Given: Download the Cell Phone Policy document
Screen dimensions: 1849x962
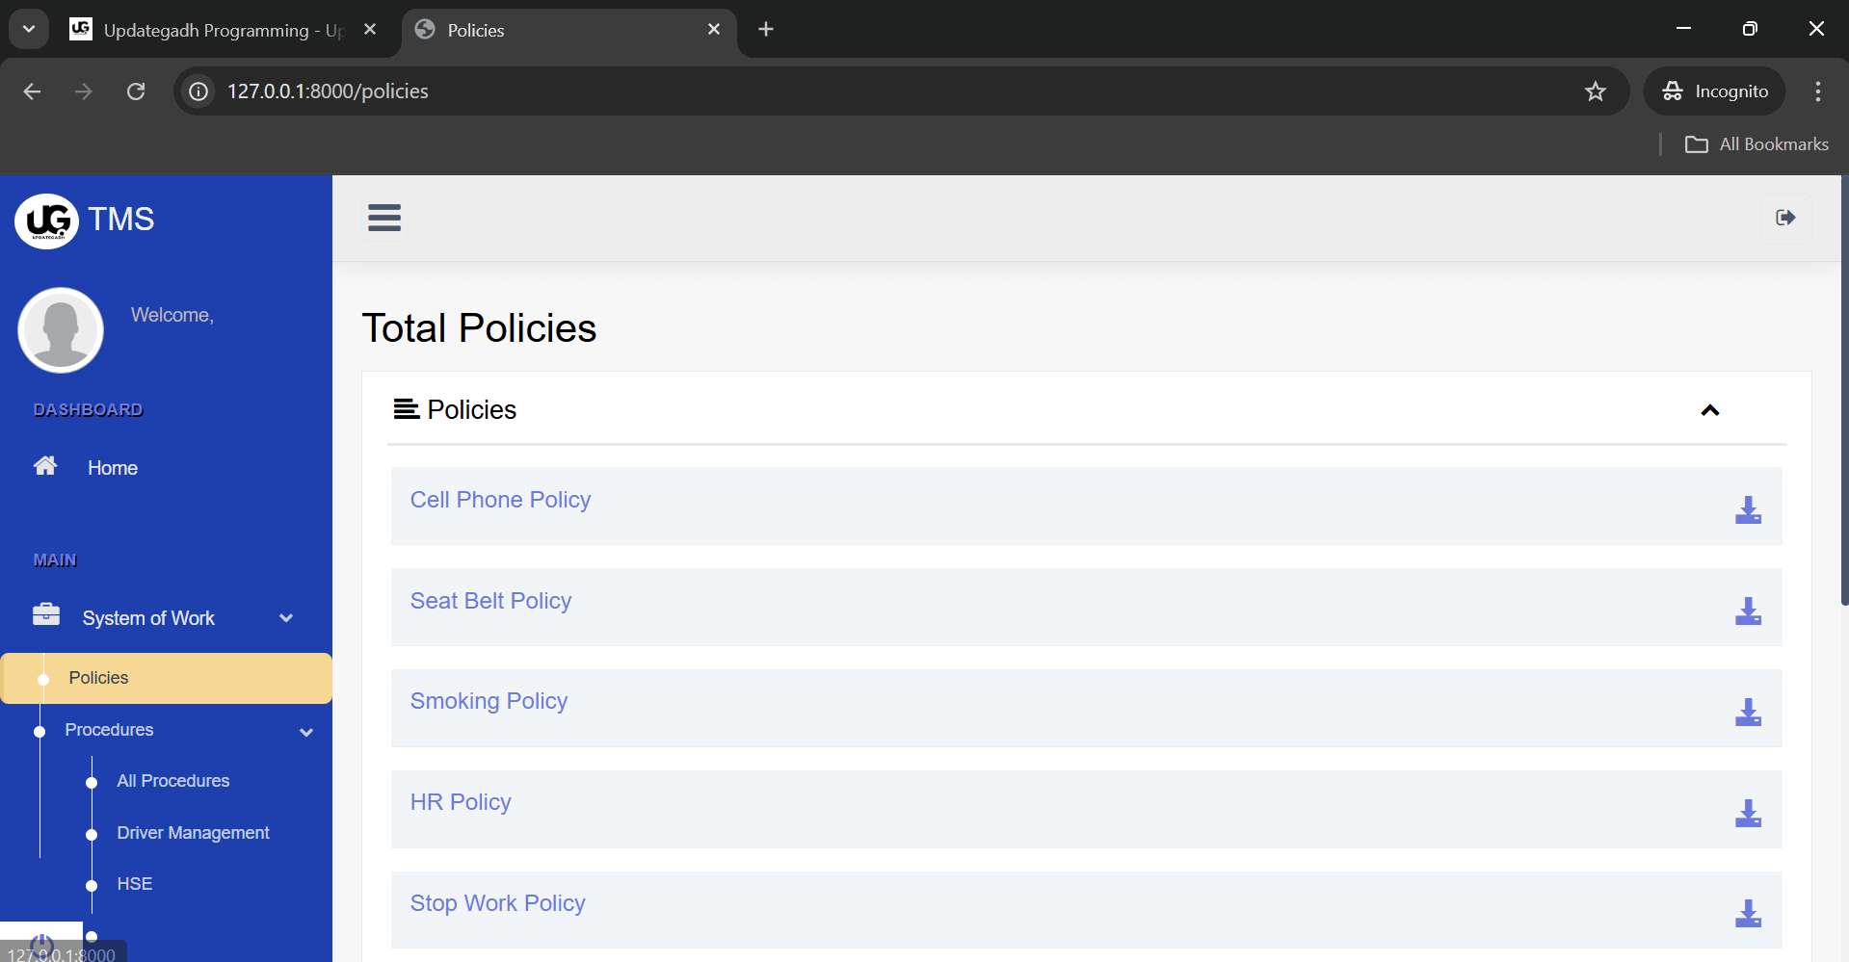Looking at the screenshot, I should point(1748,509).
